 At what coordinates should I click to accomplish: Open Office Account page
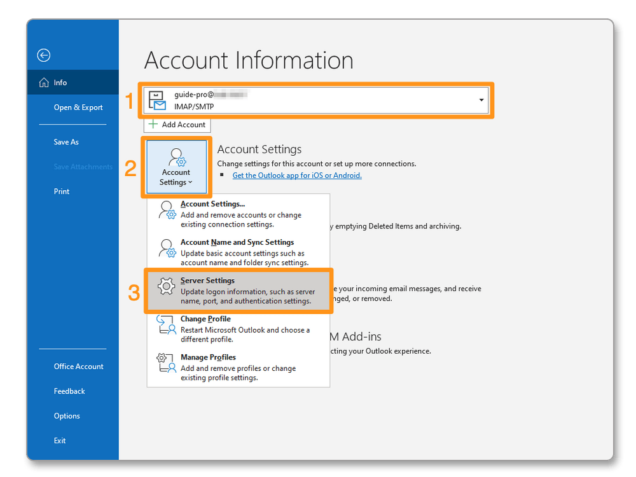[79, 366]
